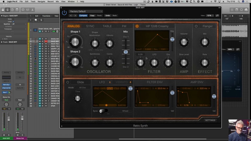Viewport: 251px width, 141px height.
Task: Click the SETTINGS button
Action: coord(210,120)
